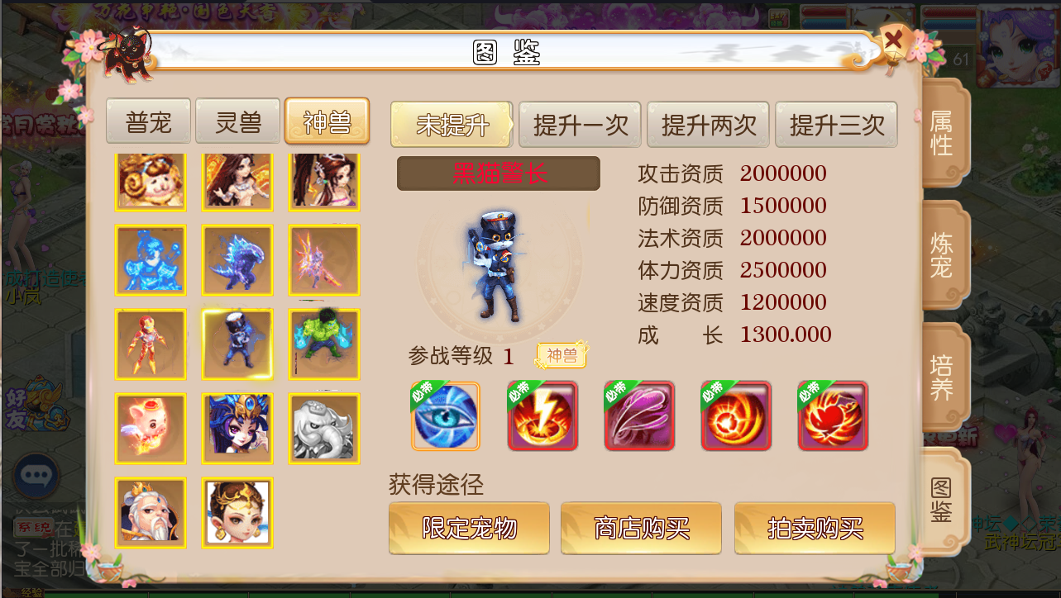1061x598 pixels.
Task: Close the 图鉴 window
Action: click(x=892, y=39)
